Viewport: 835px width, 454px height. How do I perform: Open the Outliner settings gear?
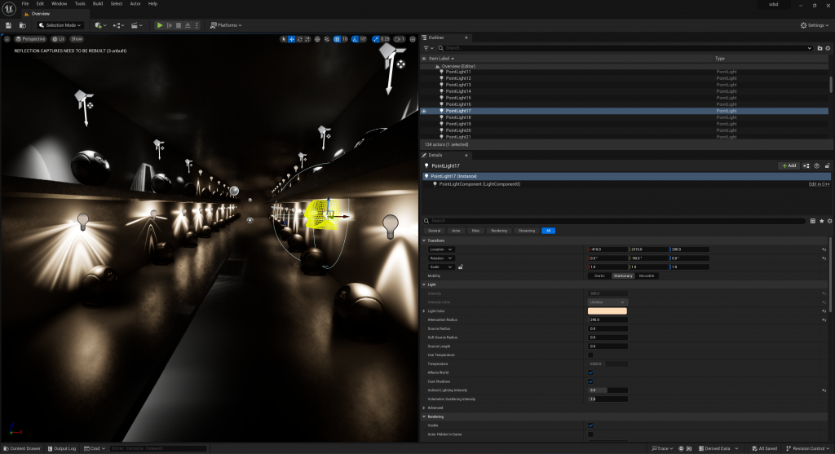pyautogui.click(x=828, y=48)
